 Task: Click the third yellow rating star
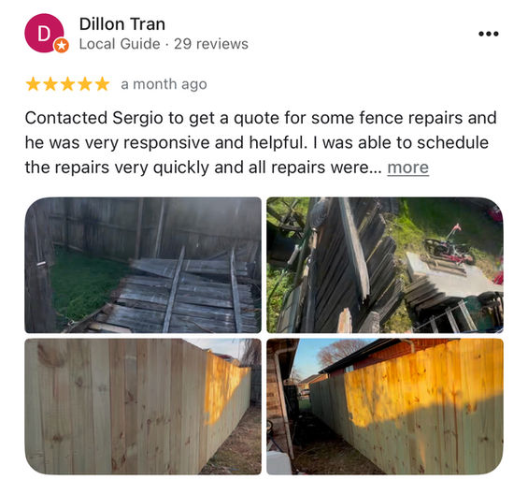pos(67,84)
